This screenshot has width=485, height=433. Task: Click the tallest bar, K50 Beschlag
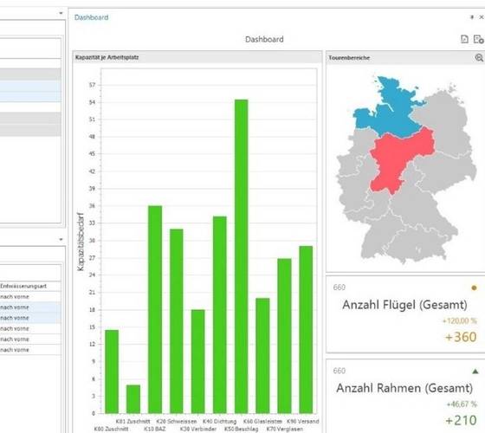coord(242,256)
